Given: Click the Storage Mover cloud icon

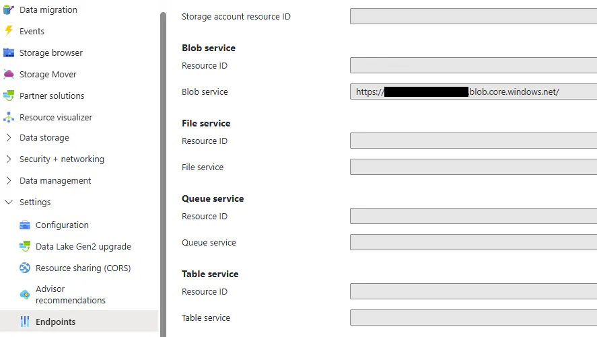Looking at the screenshot, I should pyautogui.click(x=9, y=74).
